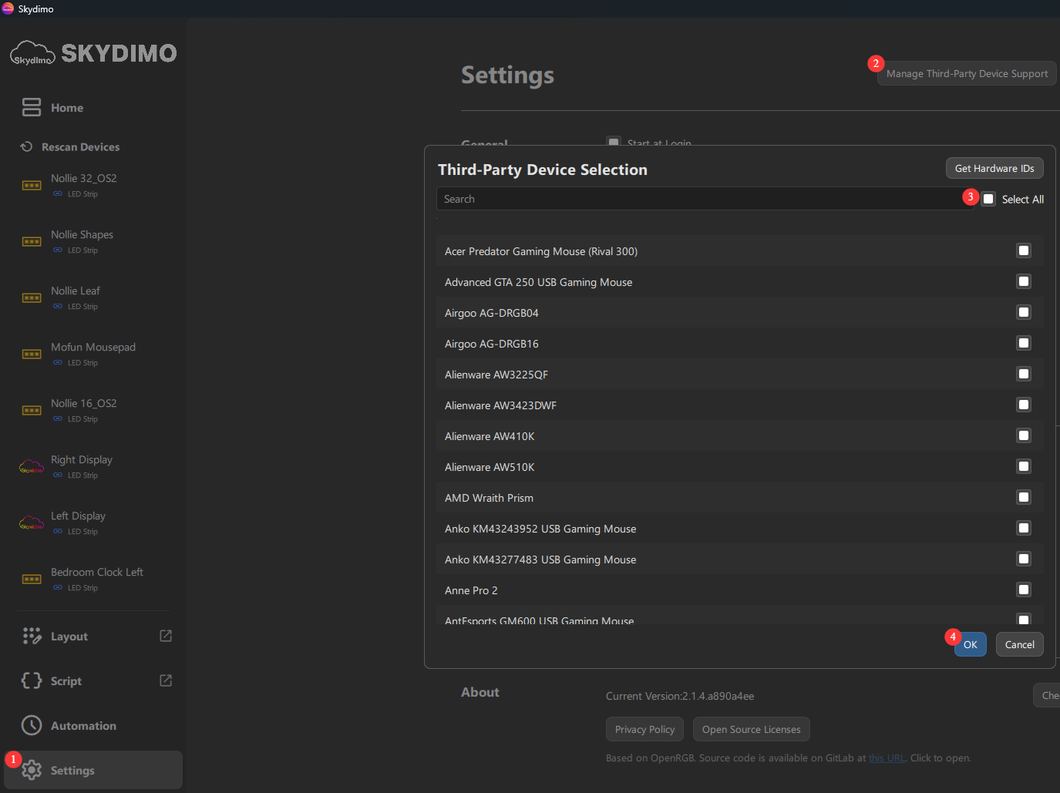Click the Settings gear icon

point(32,770)
